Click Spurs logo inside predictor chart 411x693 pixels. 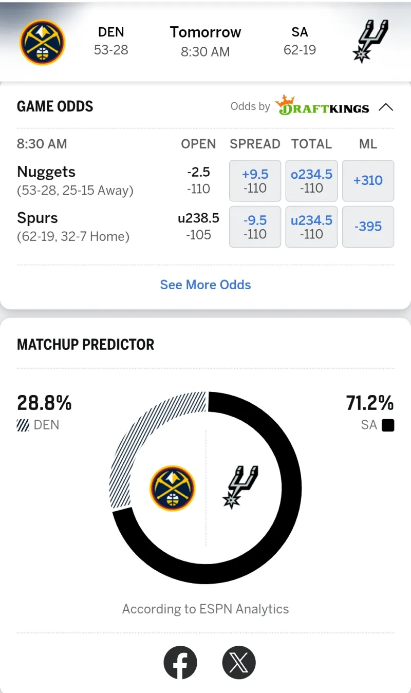[240, 487]
